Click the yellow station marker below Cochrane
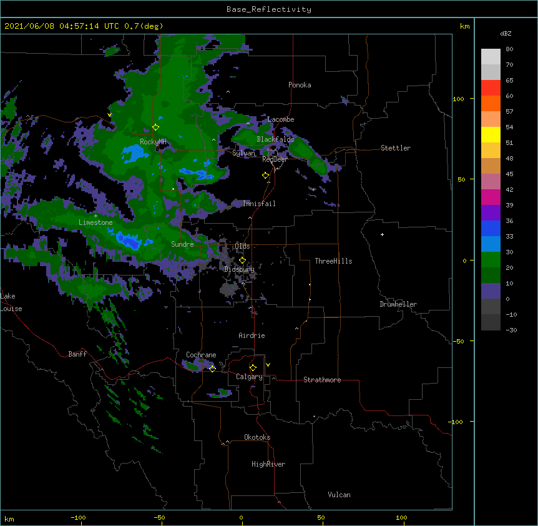 click(x=212, y=369)
